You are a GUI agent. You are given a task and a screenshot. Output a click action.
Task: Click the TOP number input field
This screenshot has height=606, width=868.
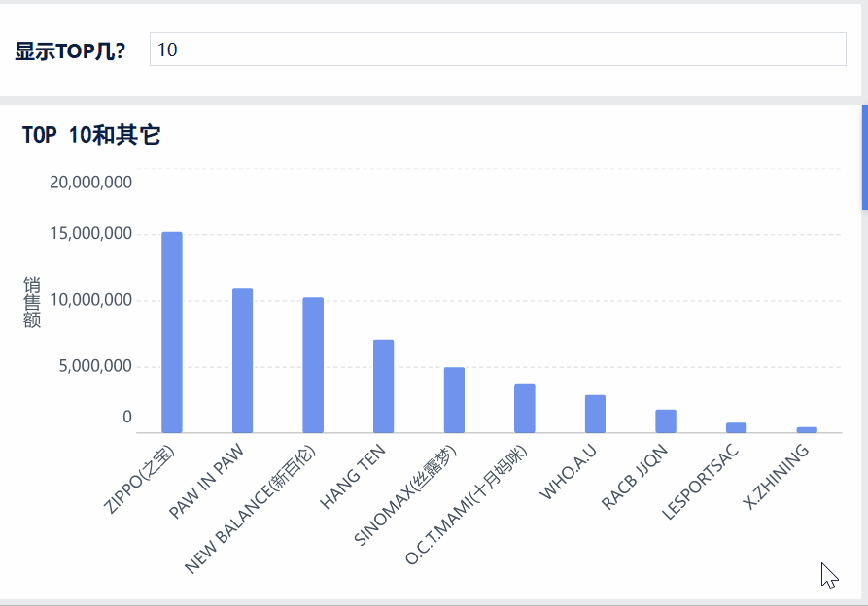[x=498, y=50]
